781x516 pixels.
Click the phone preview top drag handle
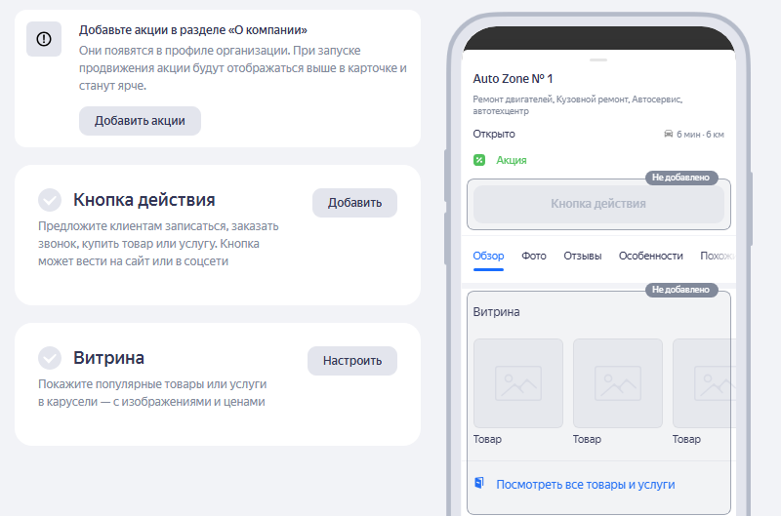click(x=598, y=60)
